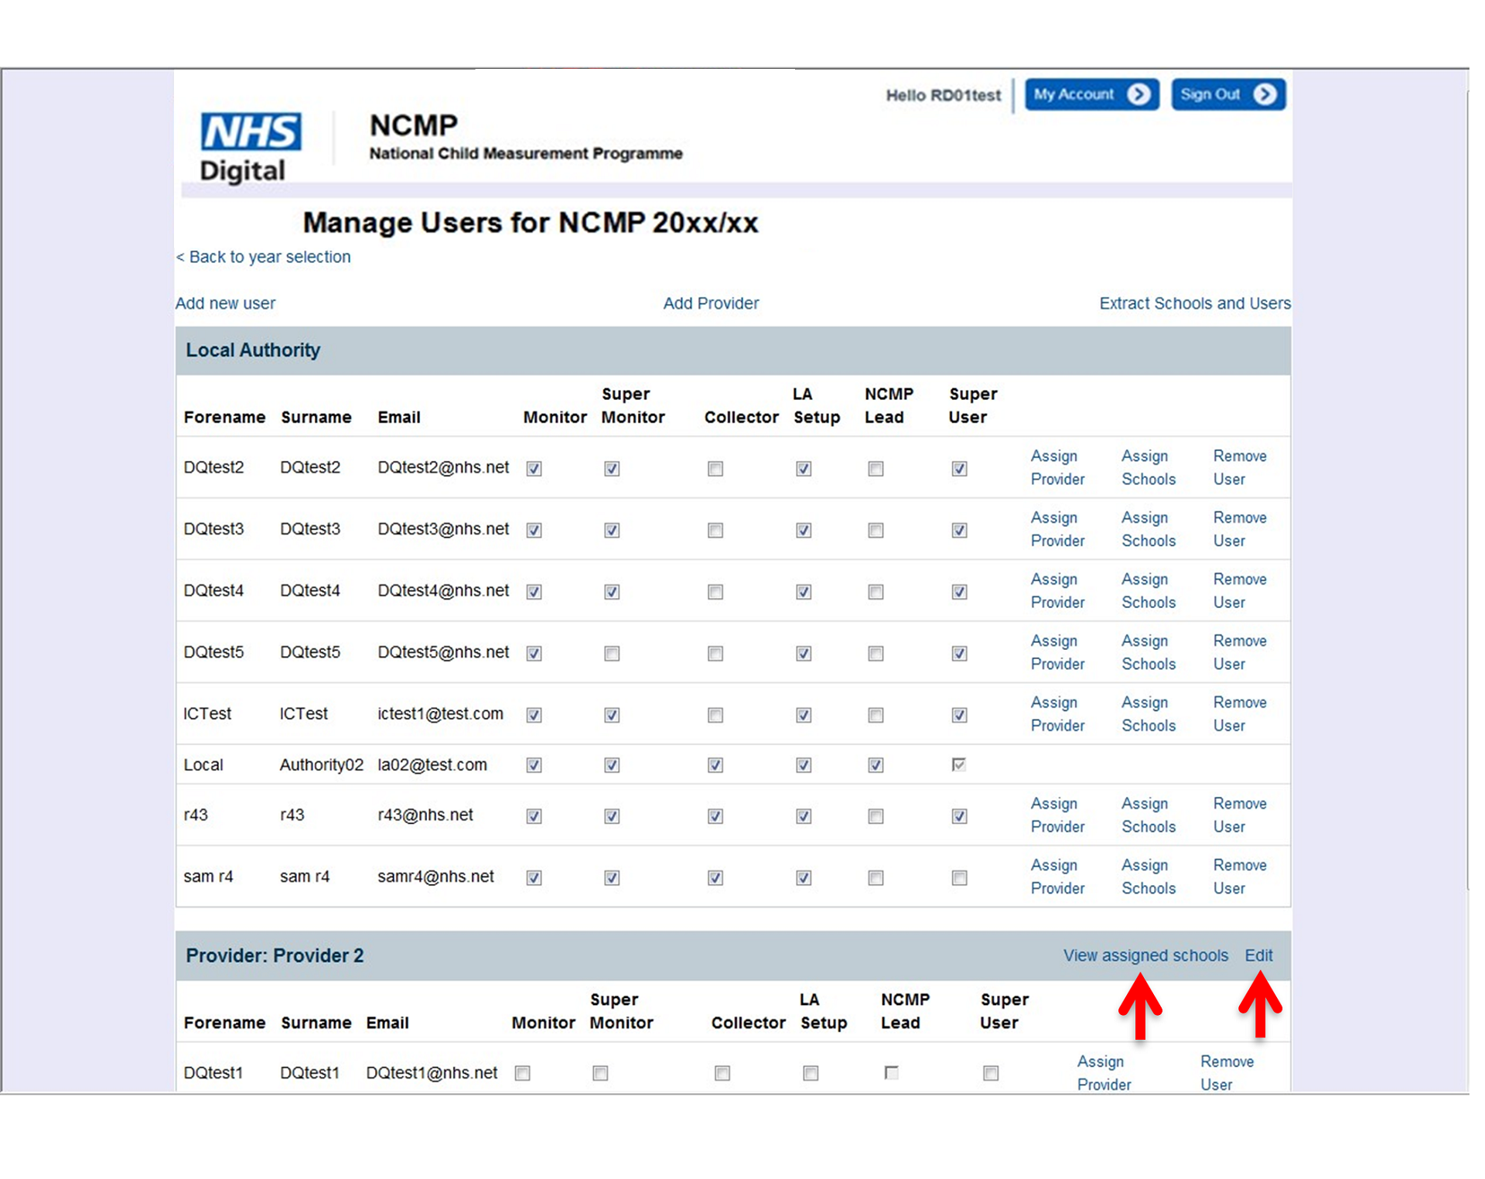Assign Schools for DQtest2

(x=1149, y=468)
